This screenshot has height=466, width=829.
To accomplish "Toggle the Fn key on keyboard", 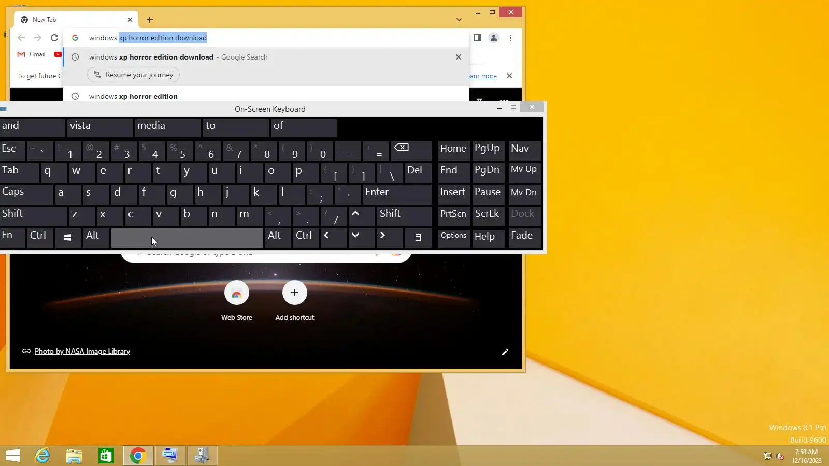I will pos(12,237).
